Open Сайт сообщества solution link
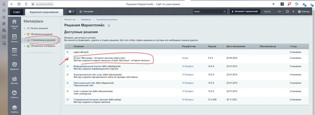The width and height of the screenshot is (315, 115). pyautogui.click(x=83, y=91)
